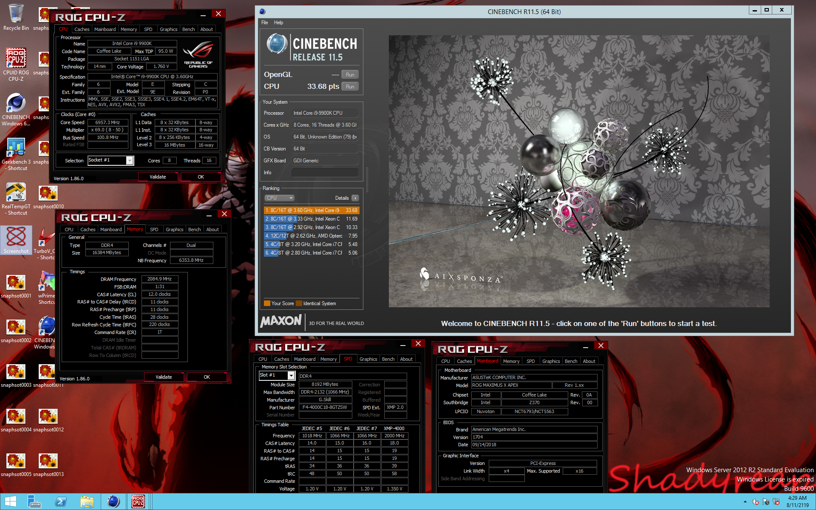Select the snaphsot0010 image file

pyautogui.click(x=48, y=197)
